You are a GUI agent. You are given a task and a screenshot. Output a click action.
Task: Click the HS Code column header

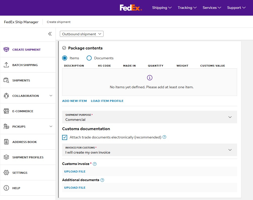pos(104,66)
